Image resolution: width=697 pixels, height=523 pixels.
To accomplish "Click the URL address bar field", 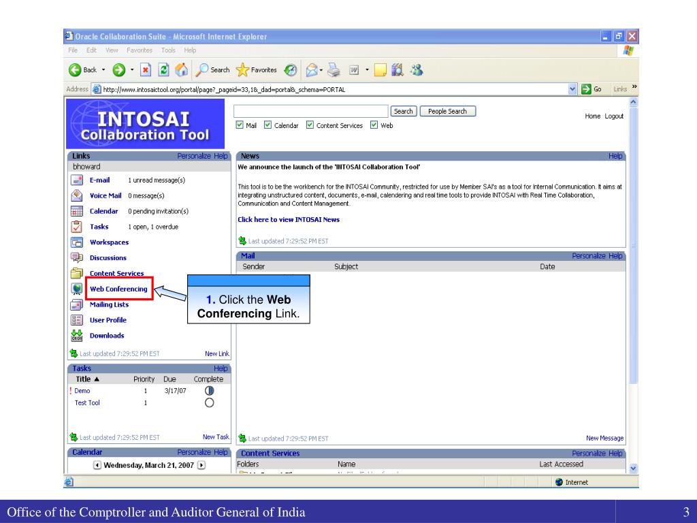I will 335,89.
